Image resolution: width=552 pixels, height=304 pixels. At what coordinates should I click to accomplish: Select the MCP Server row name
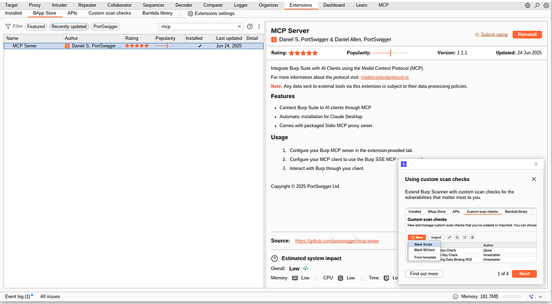tap(25, 46)
